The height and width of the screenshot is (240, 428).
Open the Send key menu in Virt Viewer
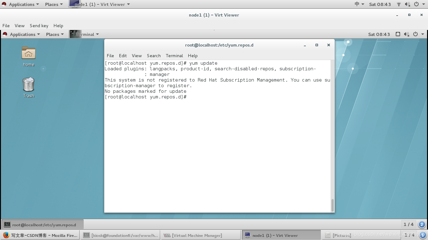(x=39, y=26)
